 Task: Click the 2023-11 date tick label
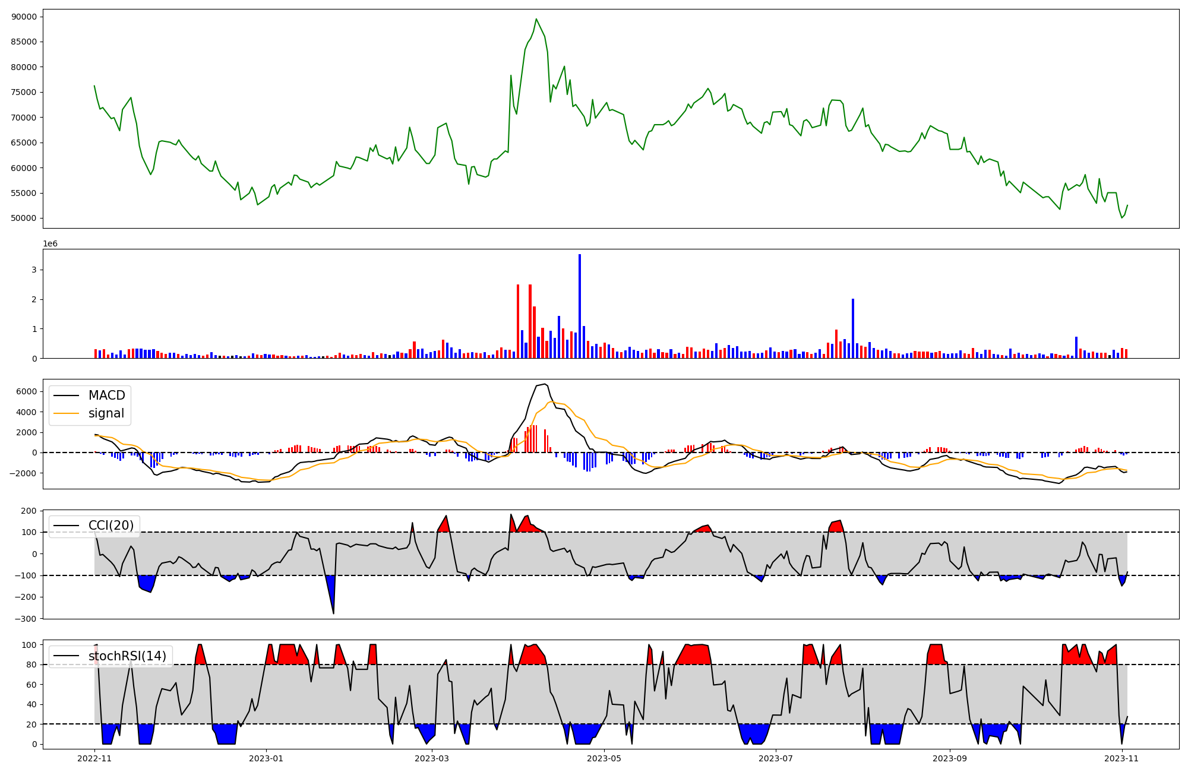coord(1121,758)
